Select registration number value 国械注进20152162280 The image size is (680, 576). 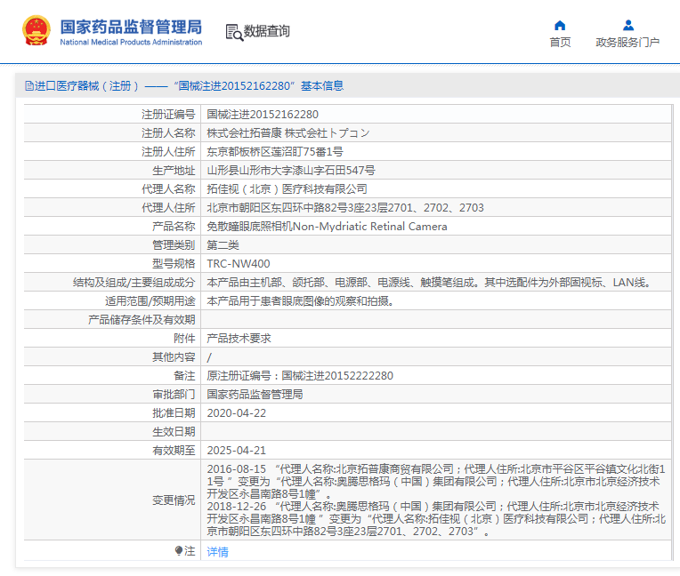(x=262, y=115)
